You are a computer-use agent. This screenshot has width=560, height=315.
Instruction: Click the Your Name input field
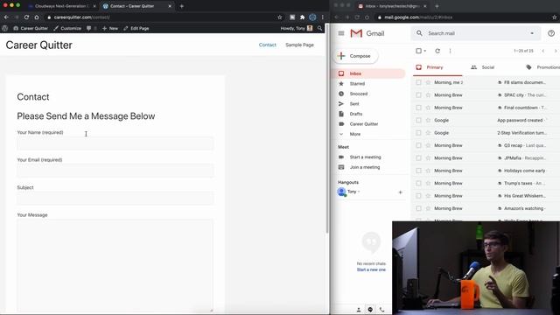coord(115,143)
